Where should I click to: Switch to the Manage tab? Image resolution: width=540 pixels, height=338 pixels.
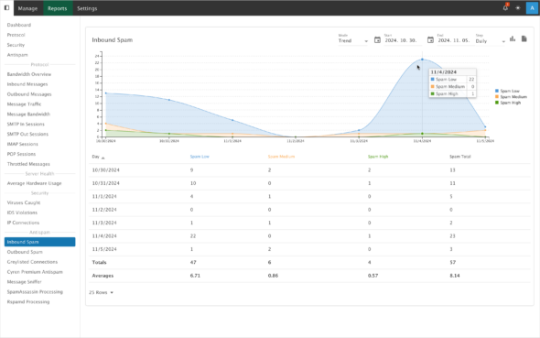click(x=27, y=8)
